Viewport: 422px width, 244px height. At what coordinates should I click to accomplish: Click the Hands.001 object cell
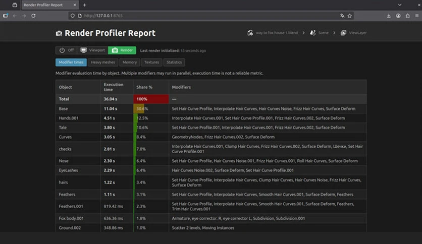[x=78, y=118]
